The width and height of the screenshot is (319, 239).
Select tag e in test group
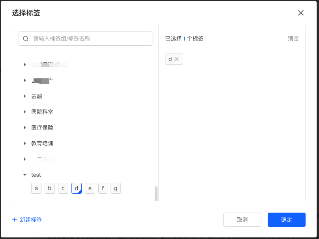click(90, 188)
